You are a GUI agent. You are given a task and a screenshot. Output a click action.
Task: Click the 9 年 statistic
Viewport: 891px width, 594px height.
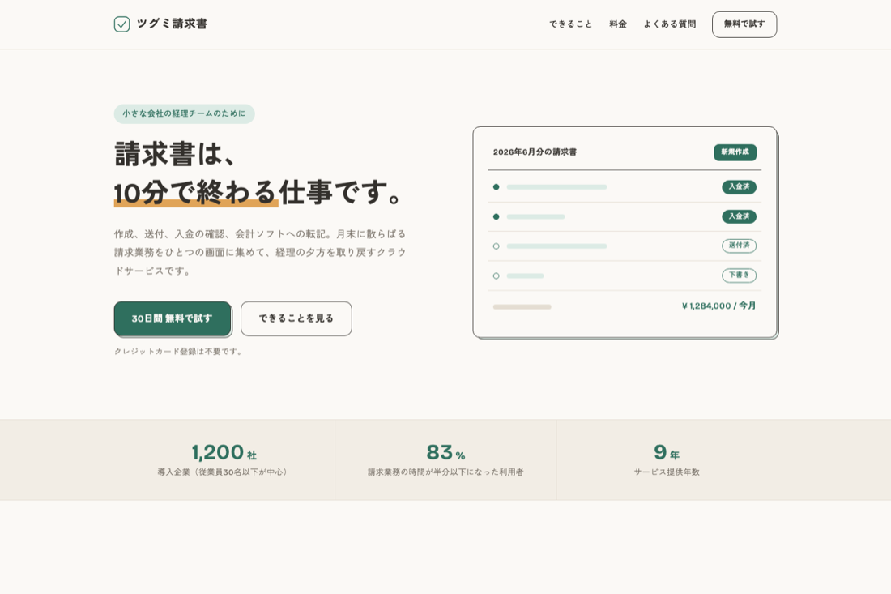tap(667, 452)
